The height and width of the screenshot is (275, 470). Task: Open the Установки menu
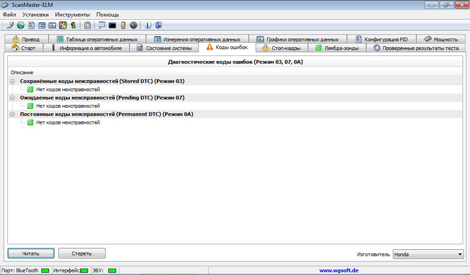(35, 14)
